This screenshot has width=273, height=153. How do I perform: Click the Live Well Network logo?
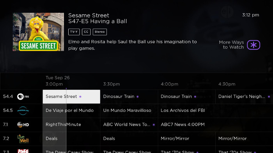point(23,139)
